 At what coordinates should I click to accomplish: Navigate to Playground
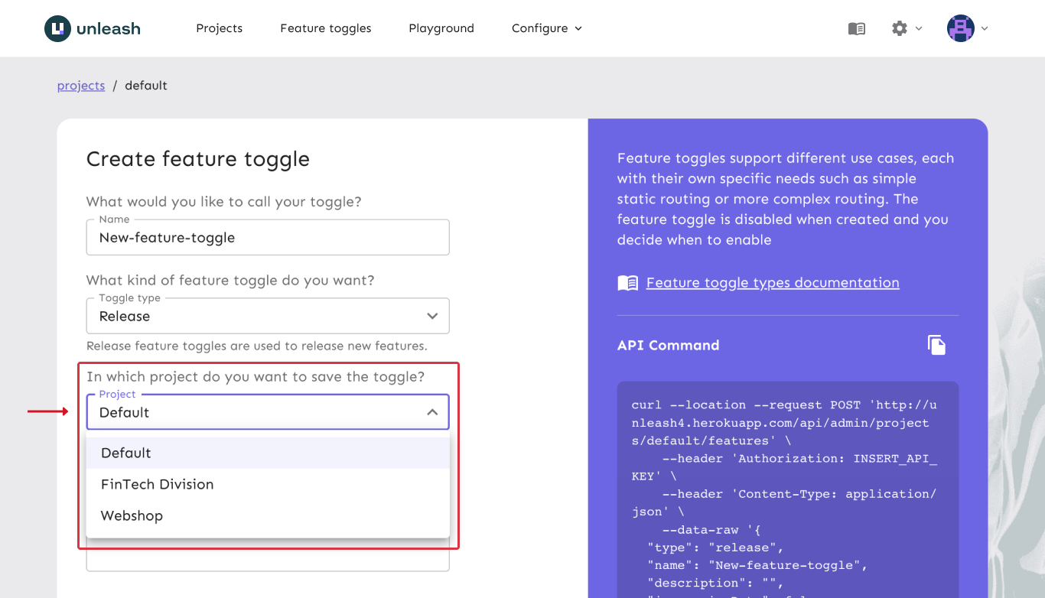pos(441,28)
